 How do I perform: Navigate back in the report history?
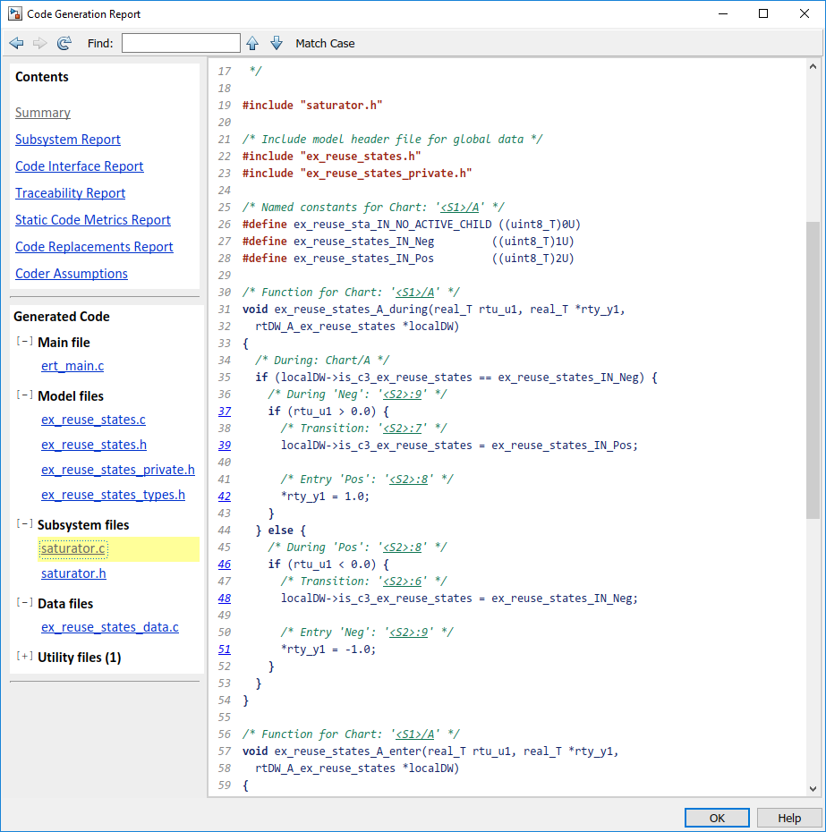[x=16, y=43]
